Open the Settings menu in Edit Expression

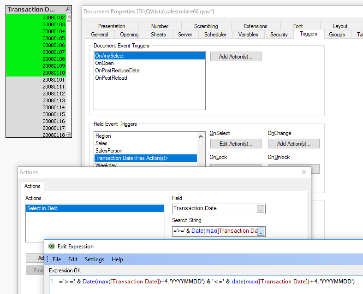click(x=94, y=259)
